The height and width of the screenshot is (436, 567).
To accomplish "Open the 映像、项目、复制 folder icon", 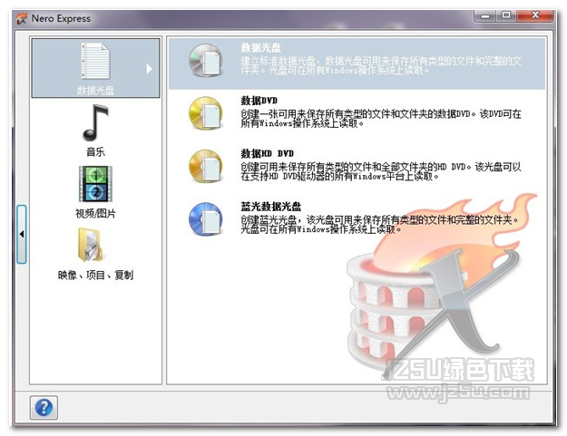I will point(91,245).
